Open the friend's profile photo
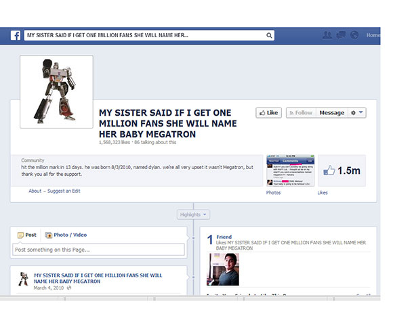This screenshot has width=393, height=318. (x=222, y=269)
